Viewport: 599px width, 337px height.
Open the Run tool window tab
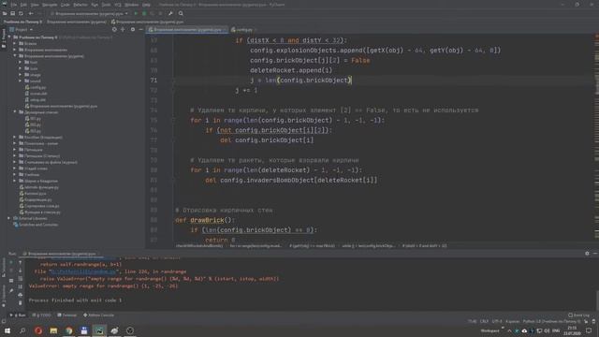tap(19, 315)
